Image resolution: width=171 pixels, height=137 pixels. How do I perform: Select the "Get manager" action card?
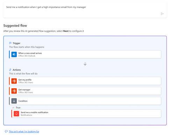[x=85, y=91]
